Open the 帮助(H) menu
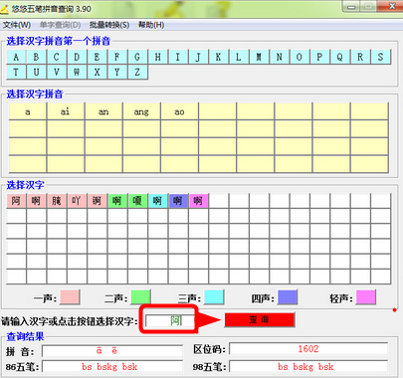 (x=151, y=25)
